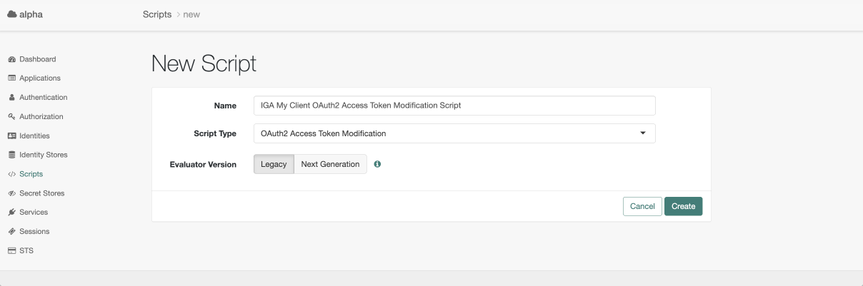
Task: Click the alpha realm cloud icon
Action: (11, 14)
